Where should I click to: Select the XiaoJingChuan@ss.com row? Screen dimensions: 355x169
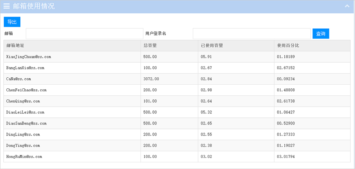[x=177, y=57]
